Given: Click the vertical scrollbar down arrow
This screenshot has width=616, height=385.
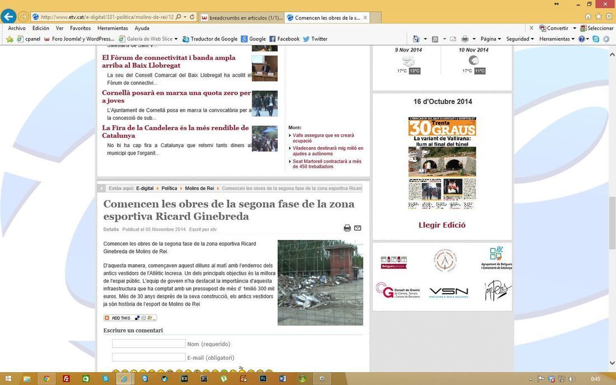Looking at the screenshot, I should click(612, 363).
